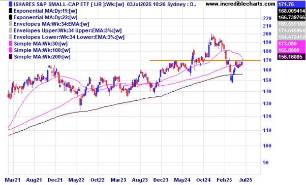Select the Envelopes Lower:Wk:34 legend label
Screen dimensions: 306x185
(x=69, y=37)
